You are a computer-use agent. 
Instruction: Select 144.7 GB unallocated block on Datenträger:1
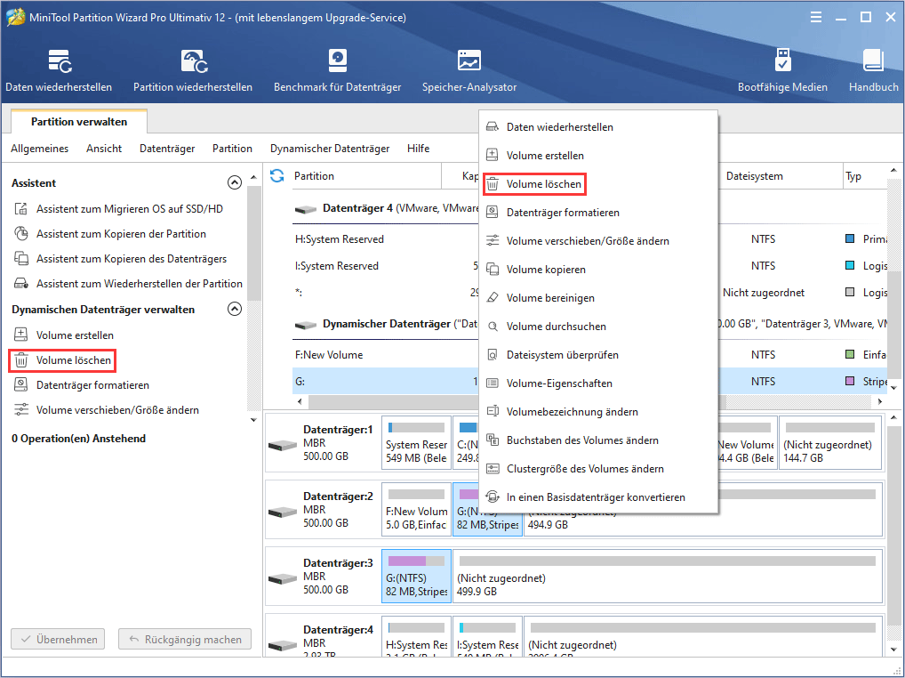830,443
